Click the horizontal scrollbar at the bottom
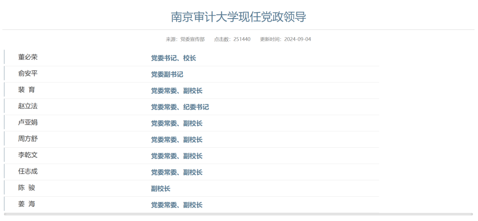The height and width of the screenshot is (221, 478). [238, 214]
